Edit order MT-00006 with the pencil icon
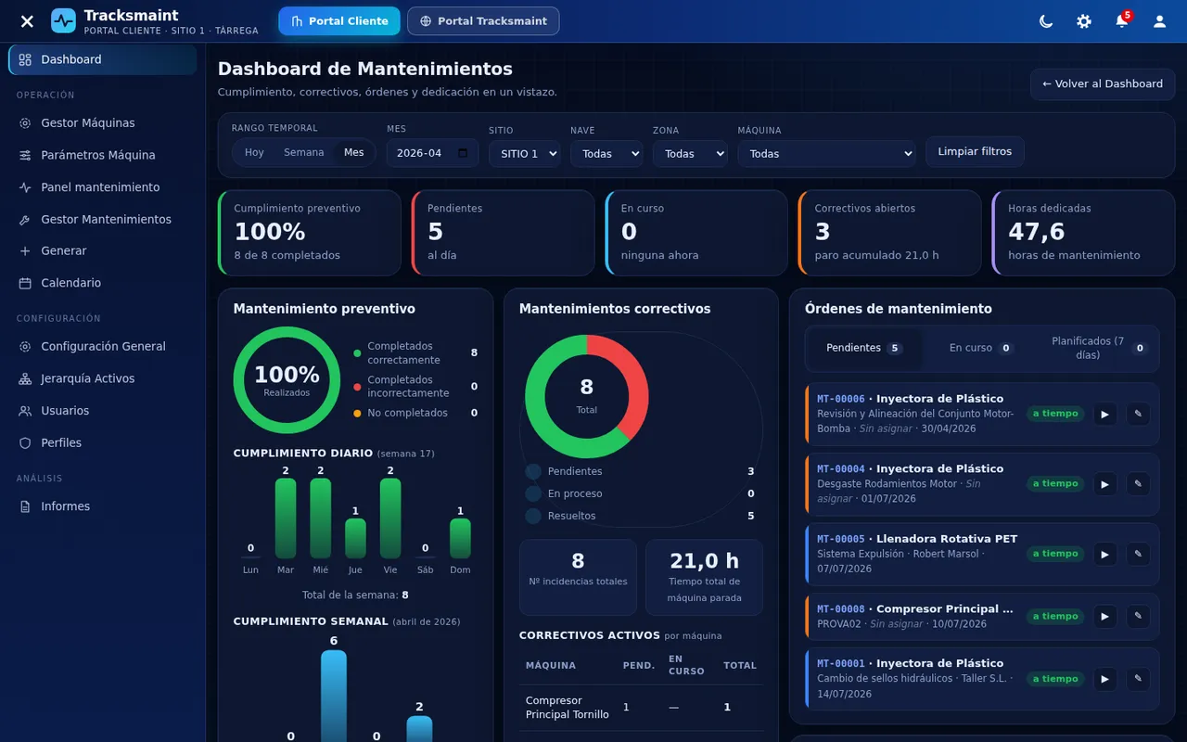 click(1138, 414)
